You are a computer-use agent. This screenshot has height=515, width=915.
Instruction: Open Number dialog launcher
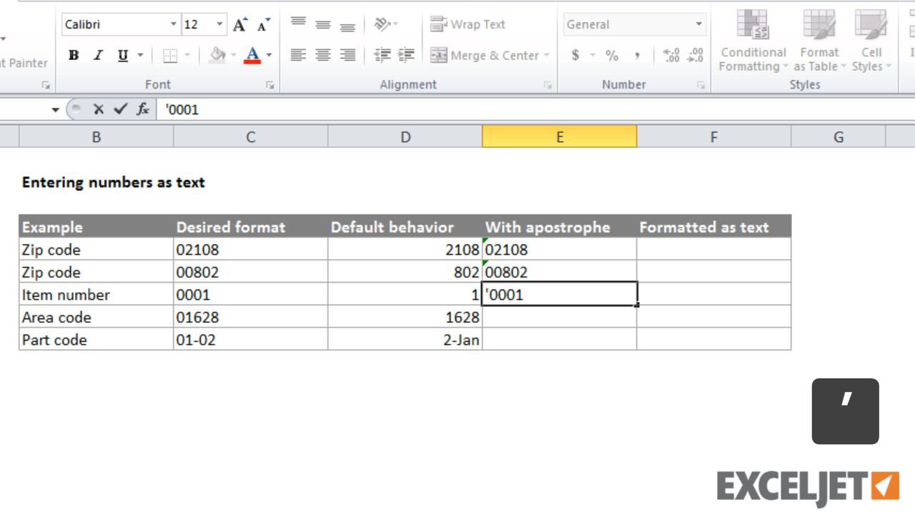click(701, 85)
